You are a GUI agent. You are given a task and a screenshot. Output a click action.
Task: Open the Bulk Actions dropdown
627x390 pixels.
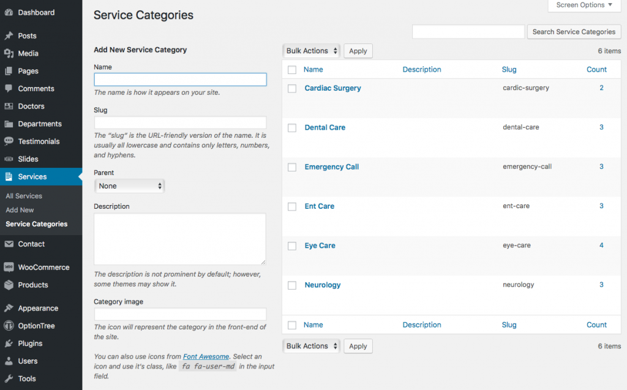click(310, 51)
